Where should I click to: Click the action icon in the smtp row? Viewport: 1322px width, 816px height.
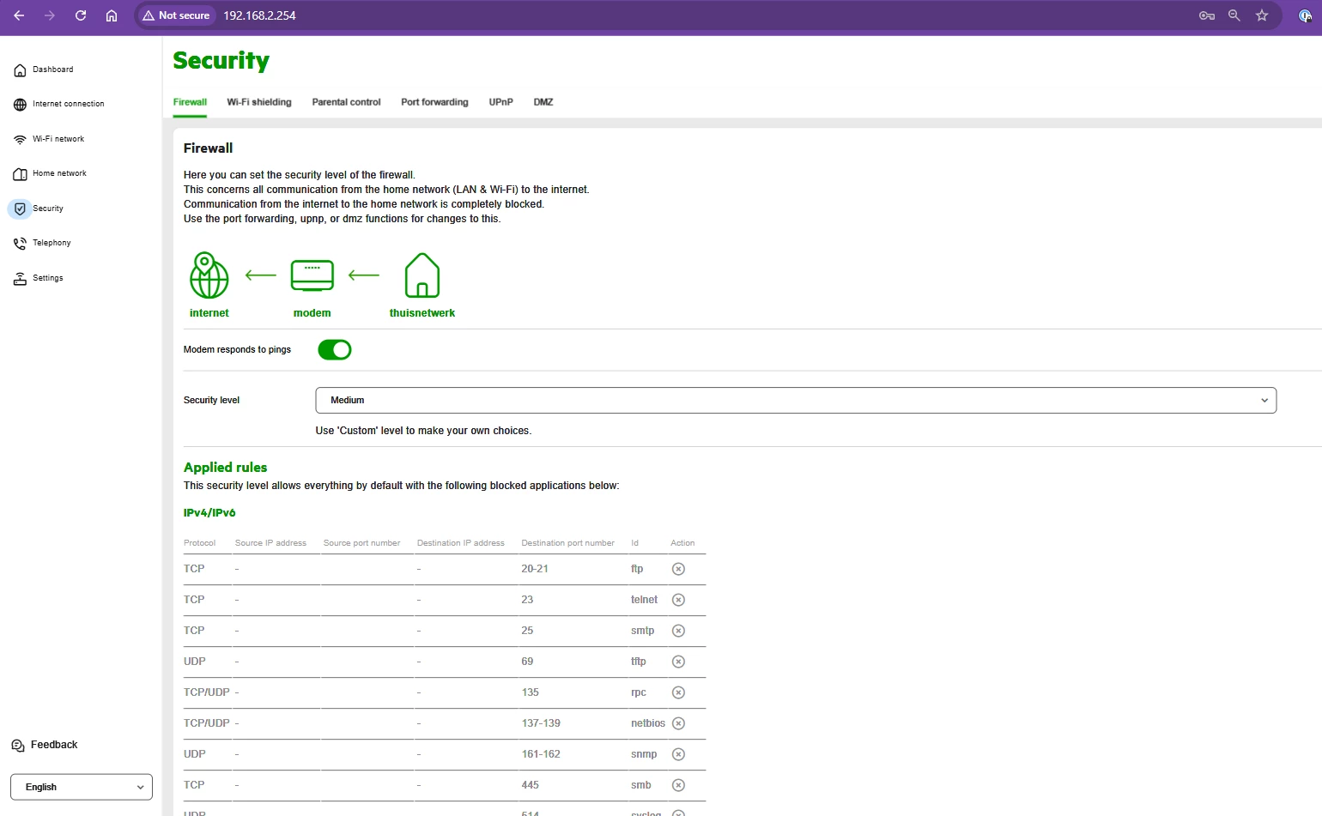[678, 631]
